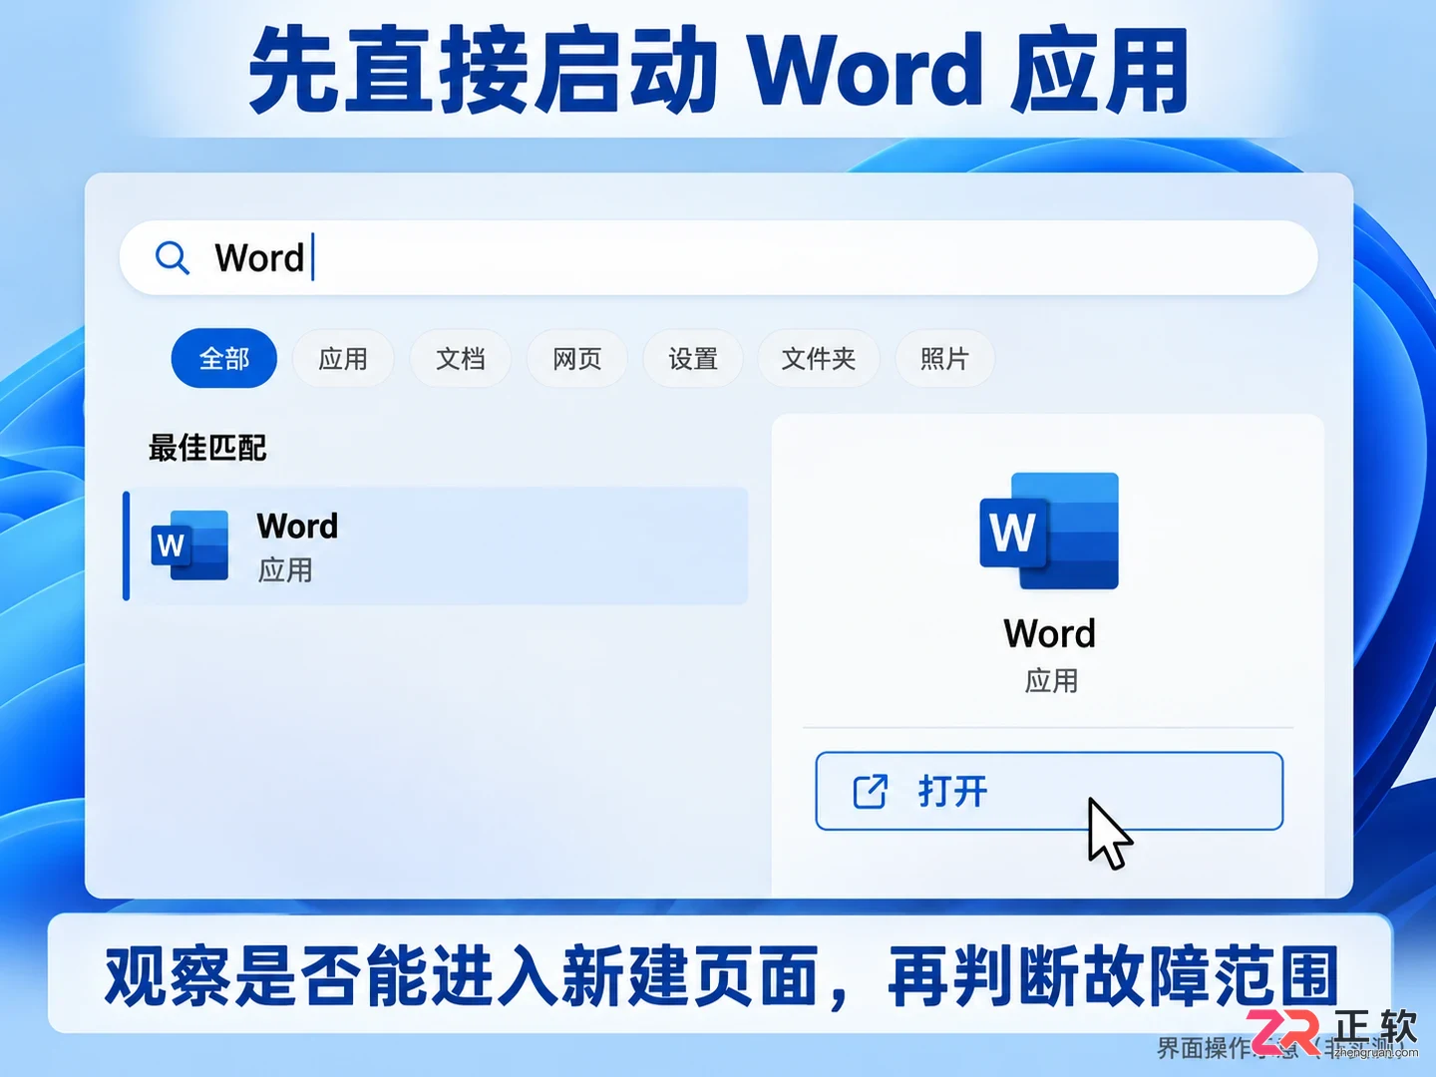Switch to the 网页 filter tab
Screen dimensions: 1436x1077
576,358
